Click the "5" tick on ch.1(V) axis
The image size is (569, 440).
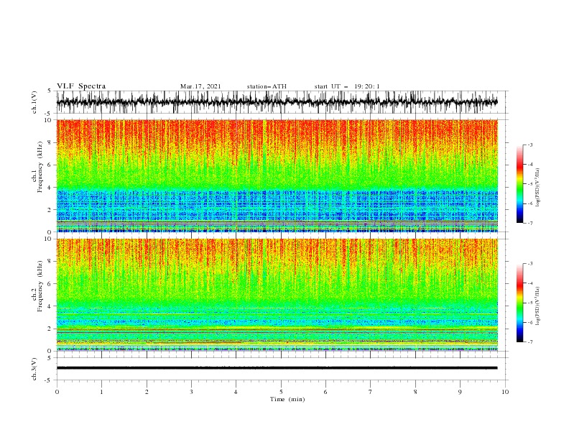click(50, 91)
